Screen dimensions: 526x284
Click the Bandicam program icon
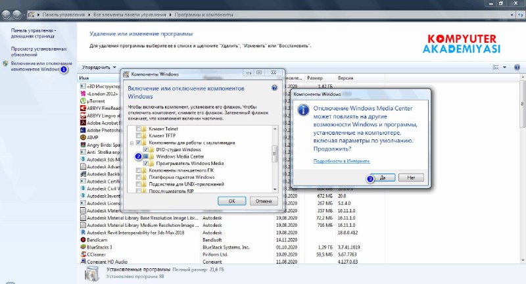(84, 240)
